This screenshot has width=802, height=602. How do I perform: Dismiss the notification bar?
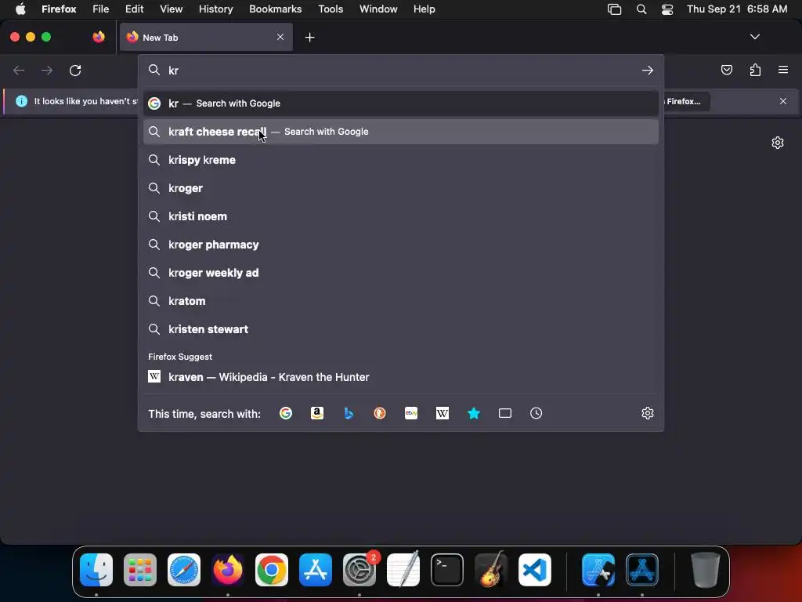point(783,101)
